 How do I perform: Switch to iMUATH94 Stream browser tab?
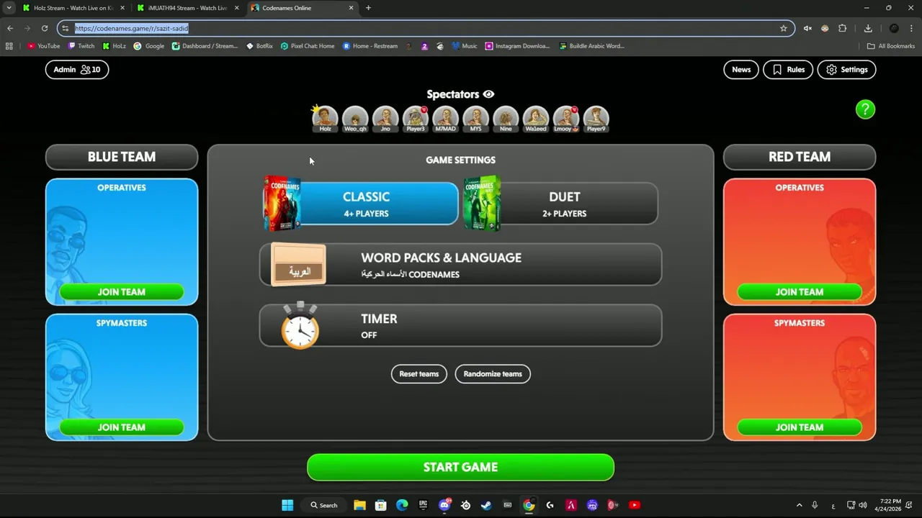coord(187,8)
